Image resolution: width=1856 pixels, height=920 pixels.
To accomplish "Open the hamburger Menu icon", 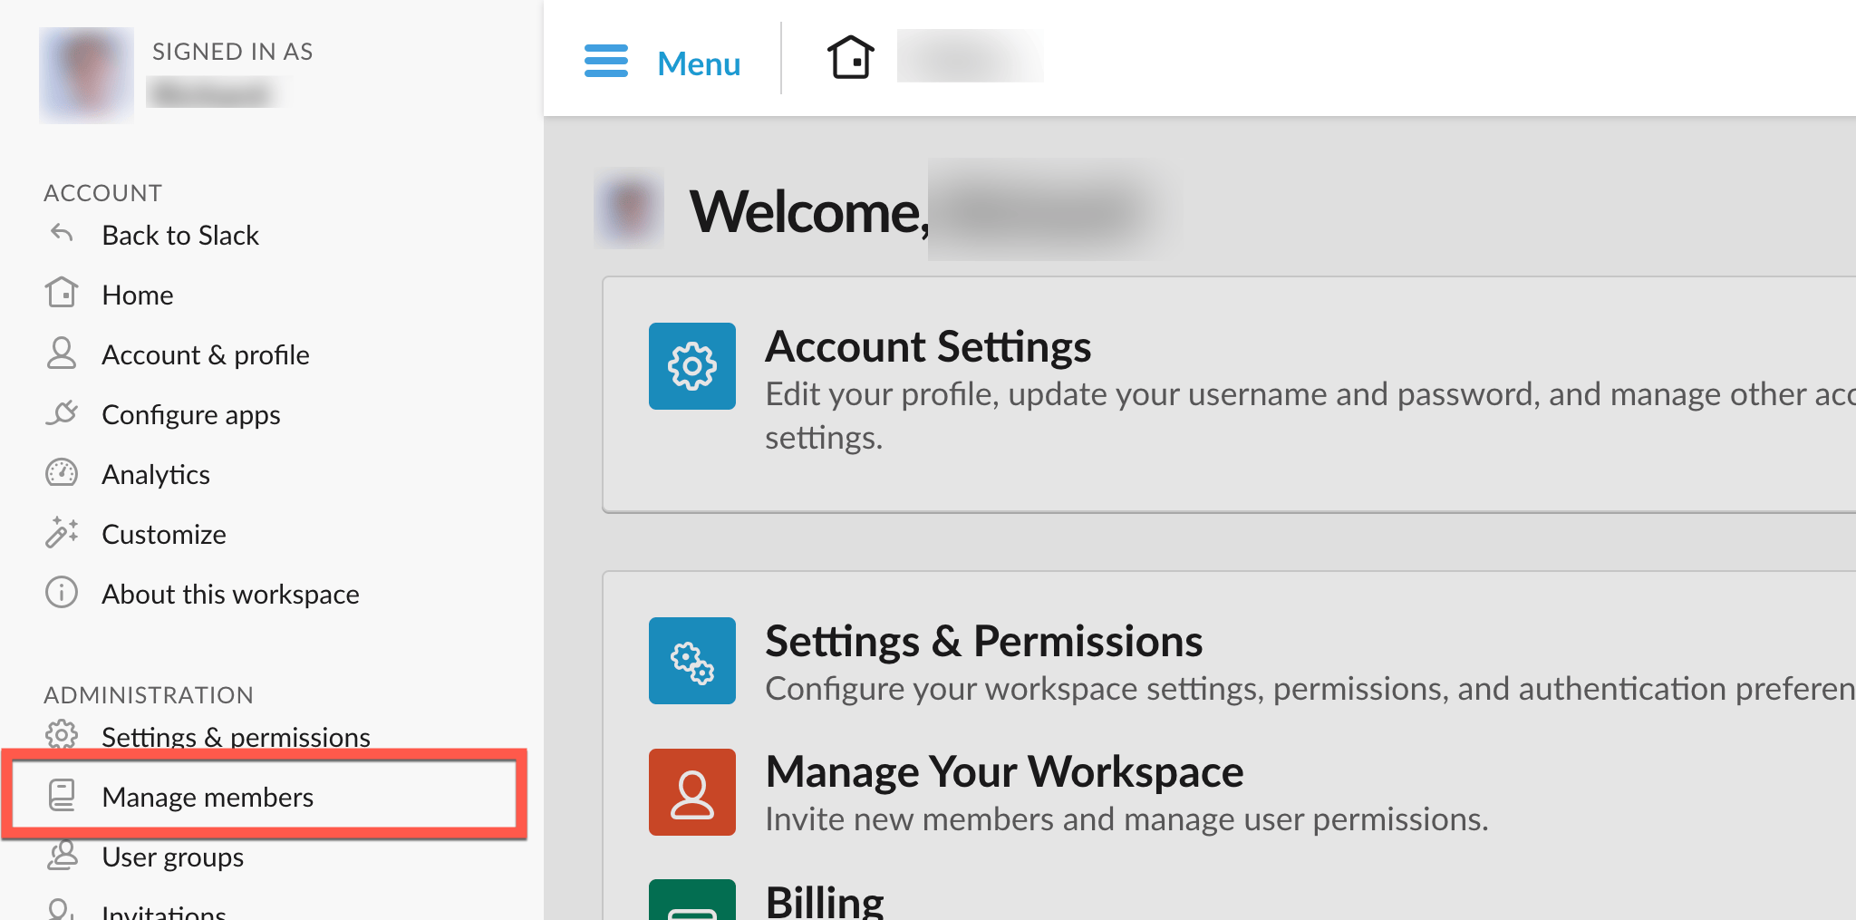I will (606, 61).
